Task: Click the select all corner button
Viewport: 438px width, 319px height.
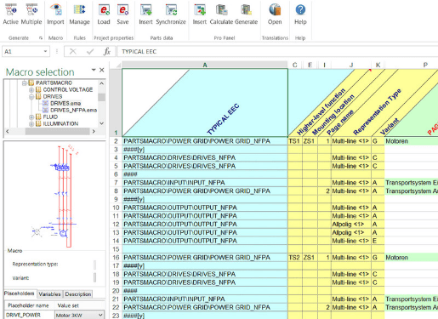Action: [116, 65]
